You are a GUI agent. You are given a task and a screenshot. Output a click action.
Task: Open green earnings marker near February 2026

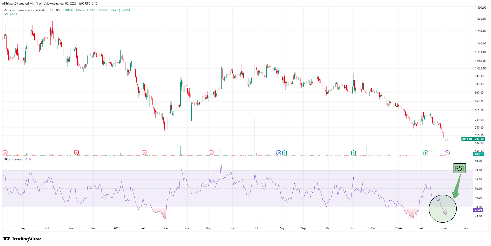click(x=426, y=152)
